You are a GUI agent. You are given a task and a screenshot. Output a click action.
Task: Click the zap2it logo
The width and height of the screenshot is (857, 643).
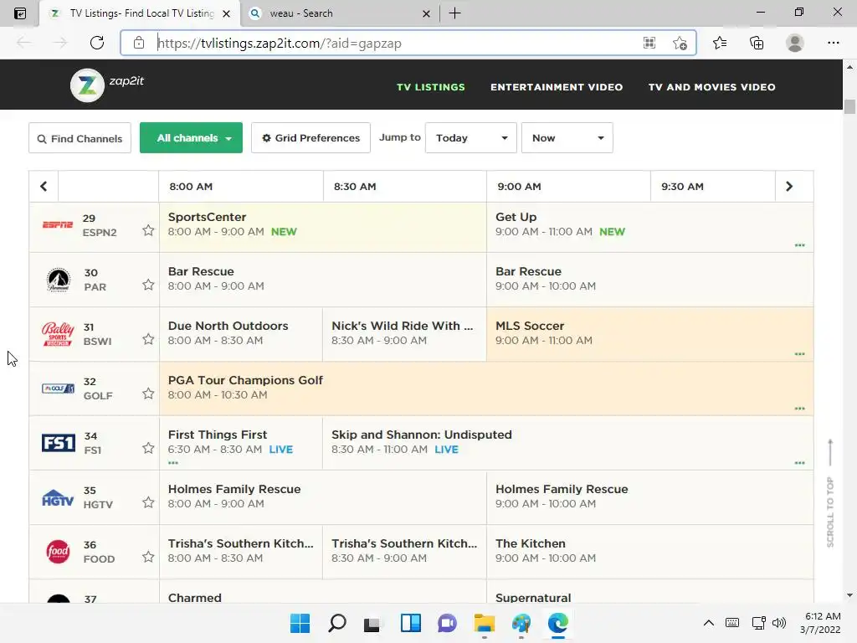(x=107, y=85)
